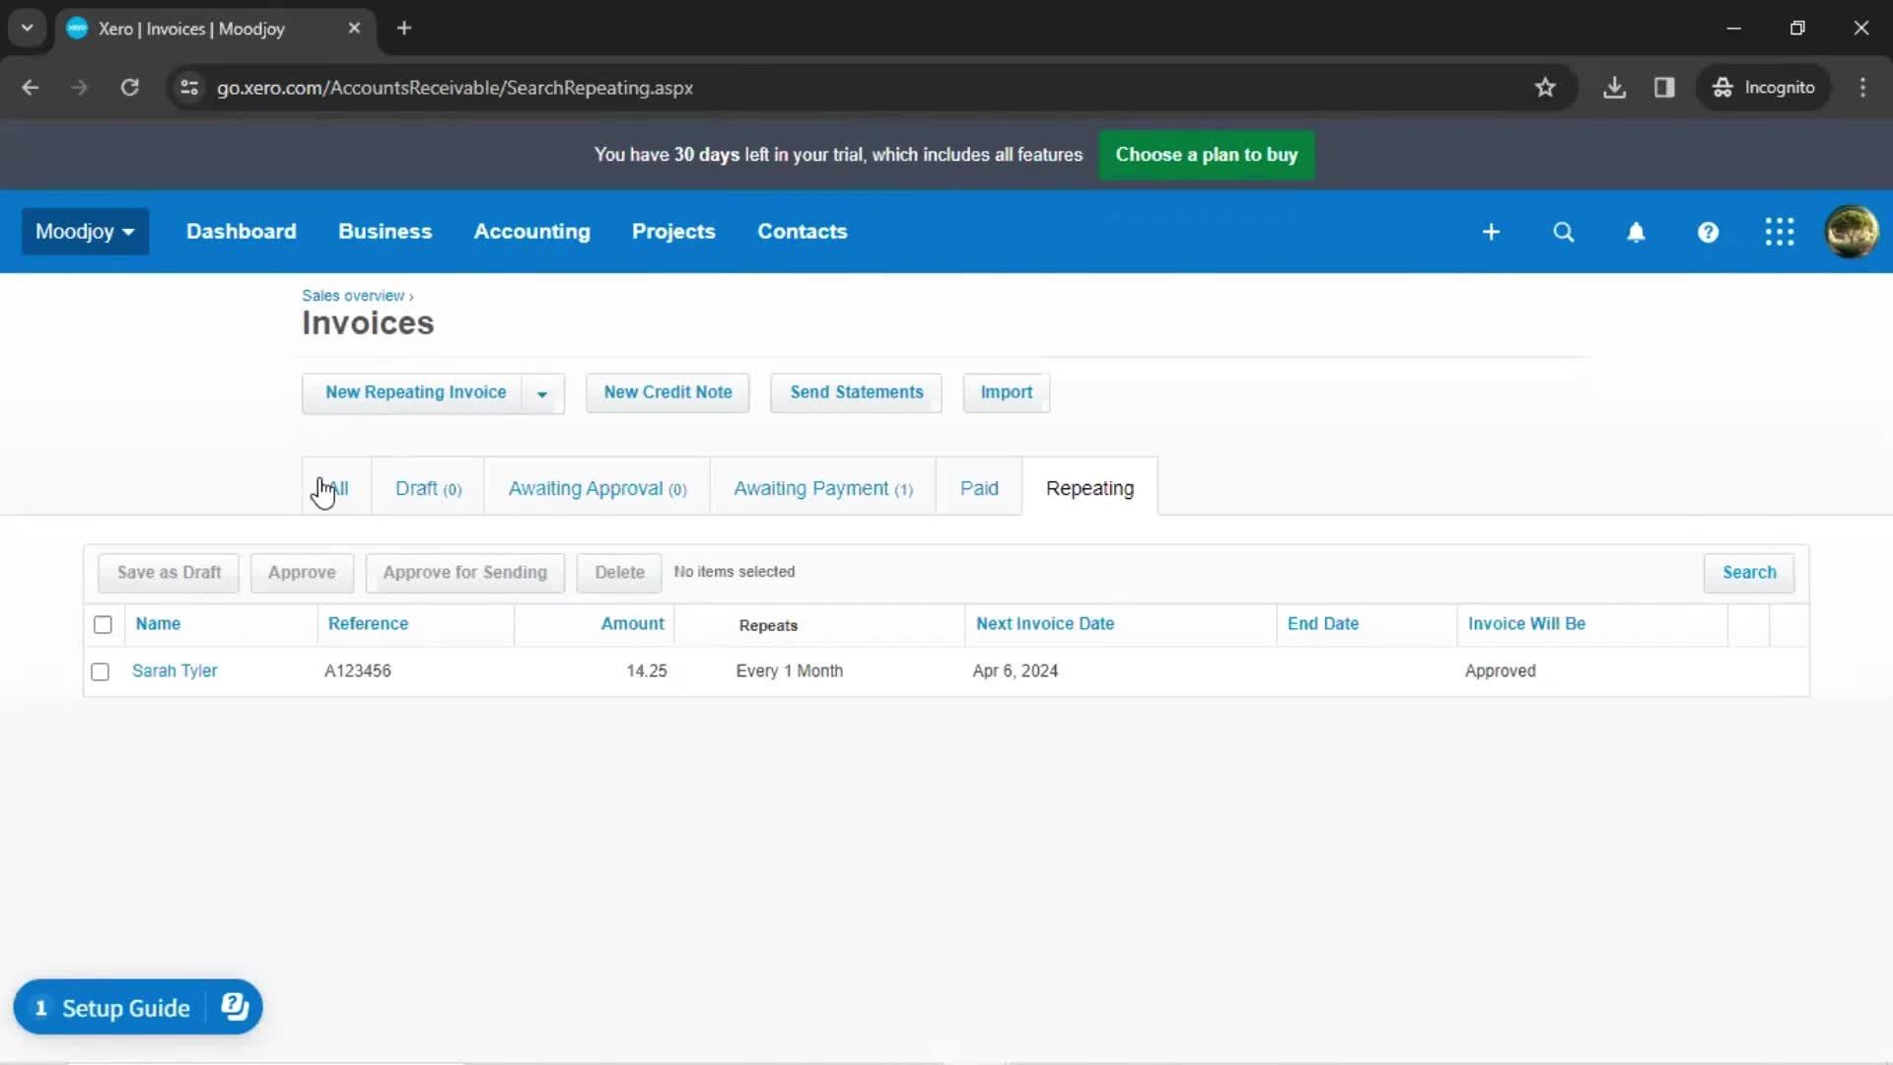
Task: Toggle the browser side panel icon
Action: (1664, 87)
